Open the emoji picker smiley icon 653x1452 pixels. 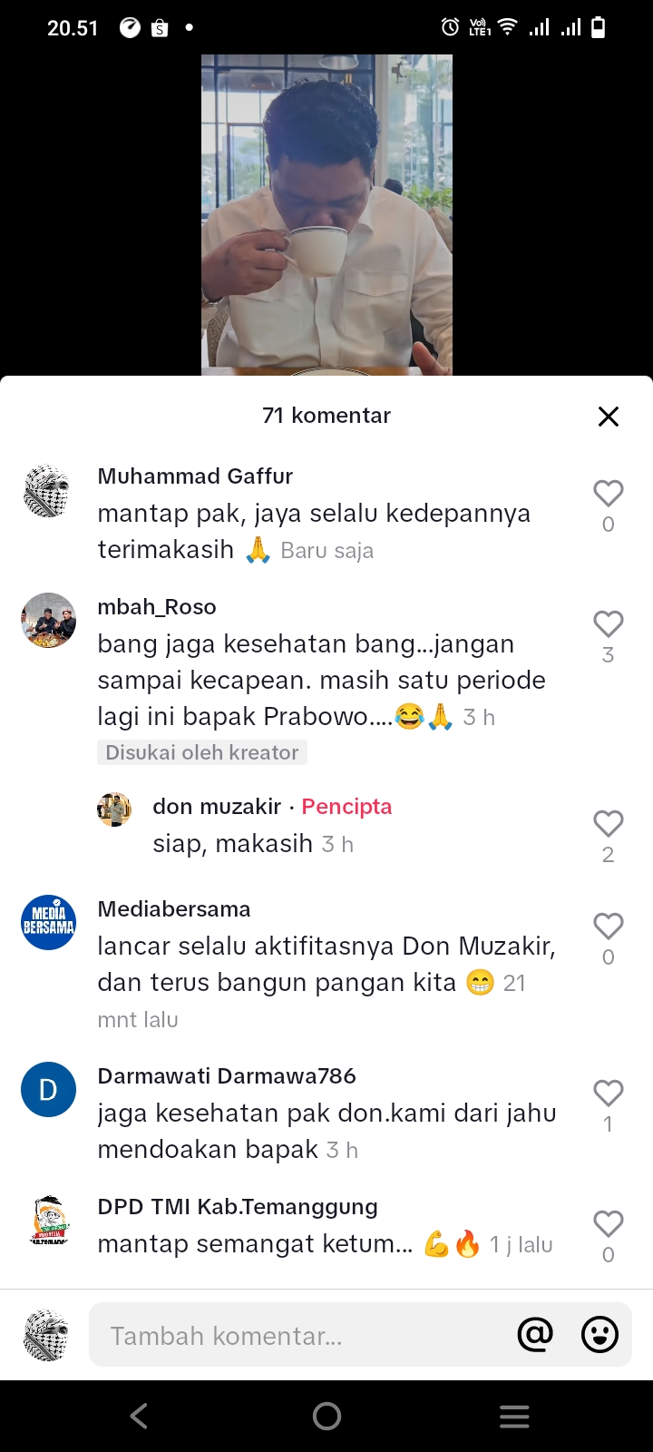coord(599,1334)
